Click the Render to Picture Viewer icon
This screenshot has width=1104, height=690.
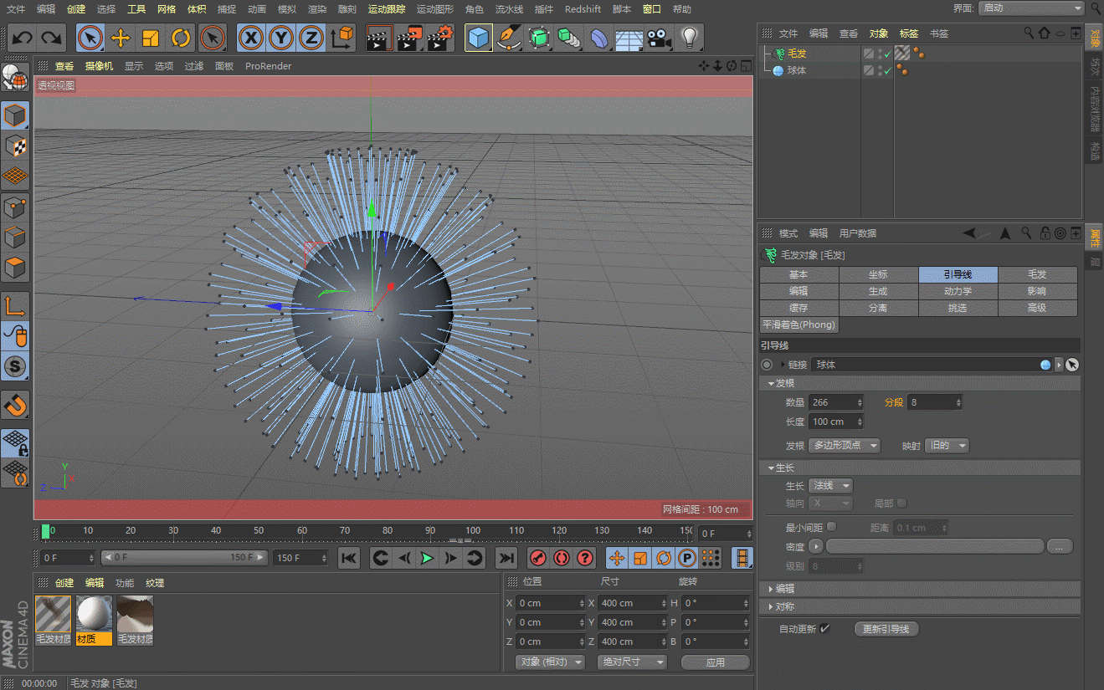[409, 38]
